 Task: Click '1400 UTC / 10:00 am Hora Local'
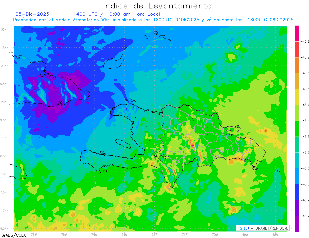tap(117, 14)
